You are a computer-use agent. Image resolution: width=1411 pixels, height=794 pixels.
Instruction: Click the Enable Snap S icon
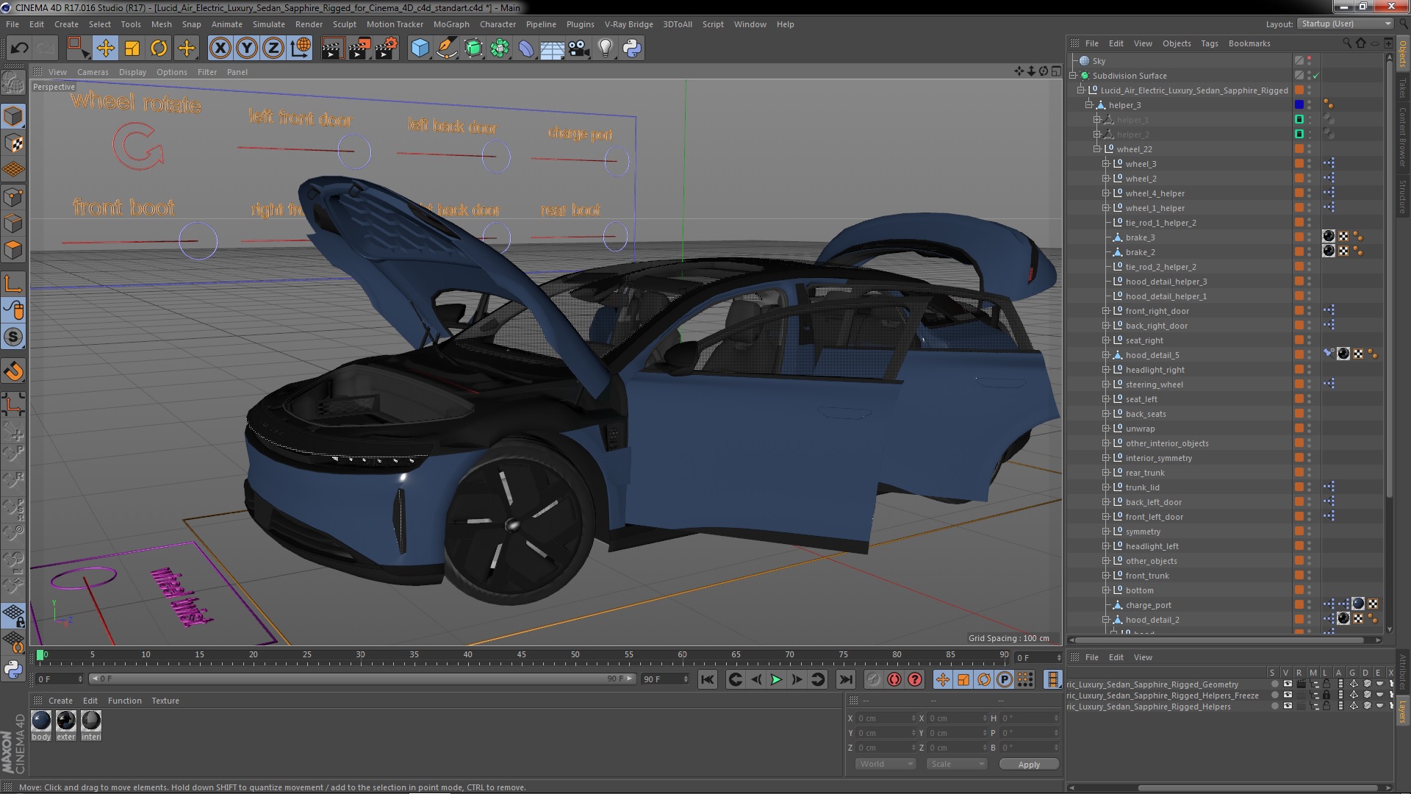[13, 337]
